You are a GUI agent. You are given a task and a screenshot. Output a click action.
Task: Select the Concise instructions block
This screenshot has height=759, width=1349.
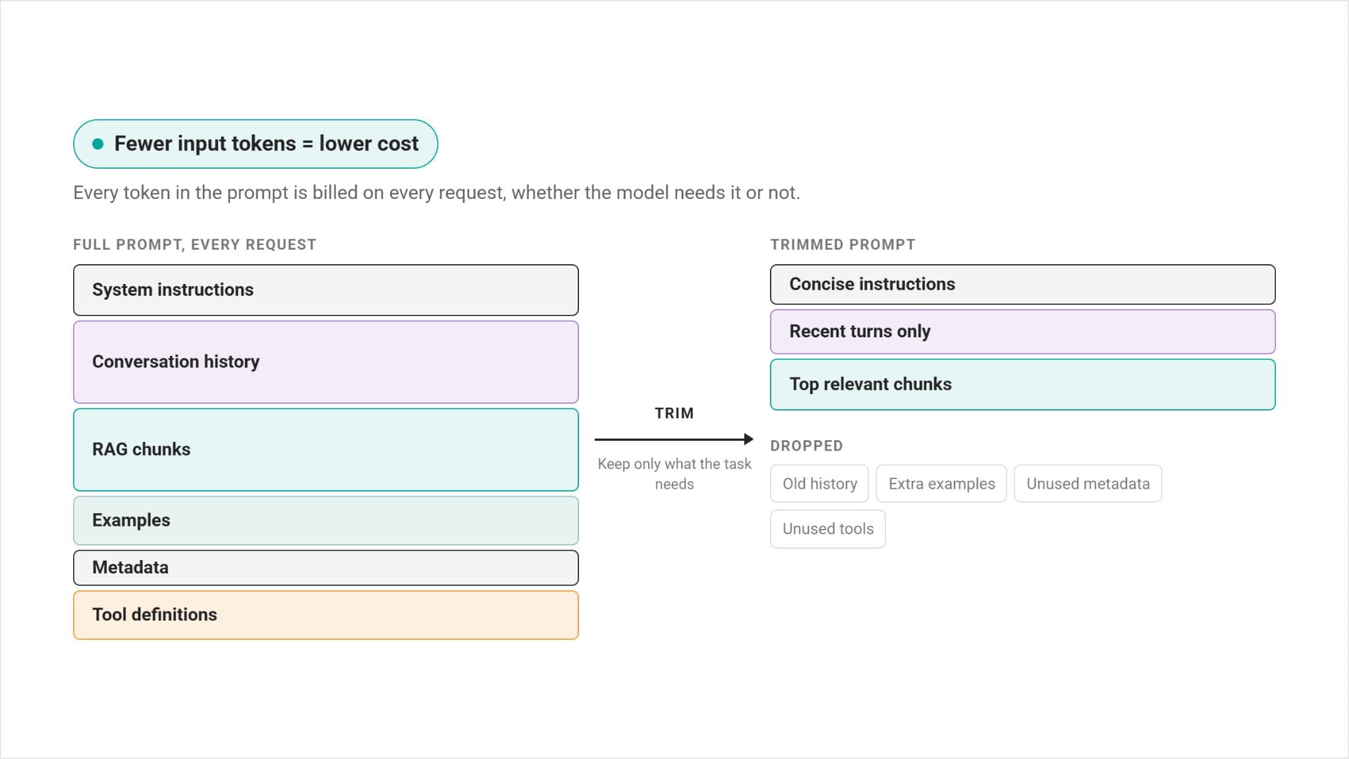pyautogui.click(x=1022, y=284)
